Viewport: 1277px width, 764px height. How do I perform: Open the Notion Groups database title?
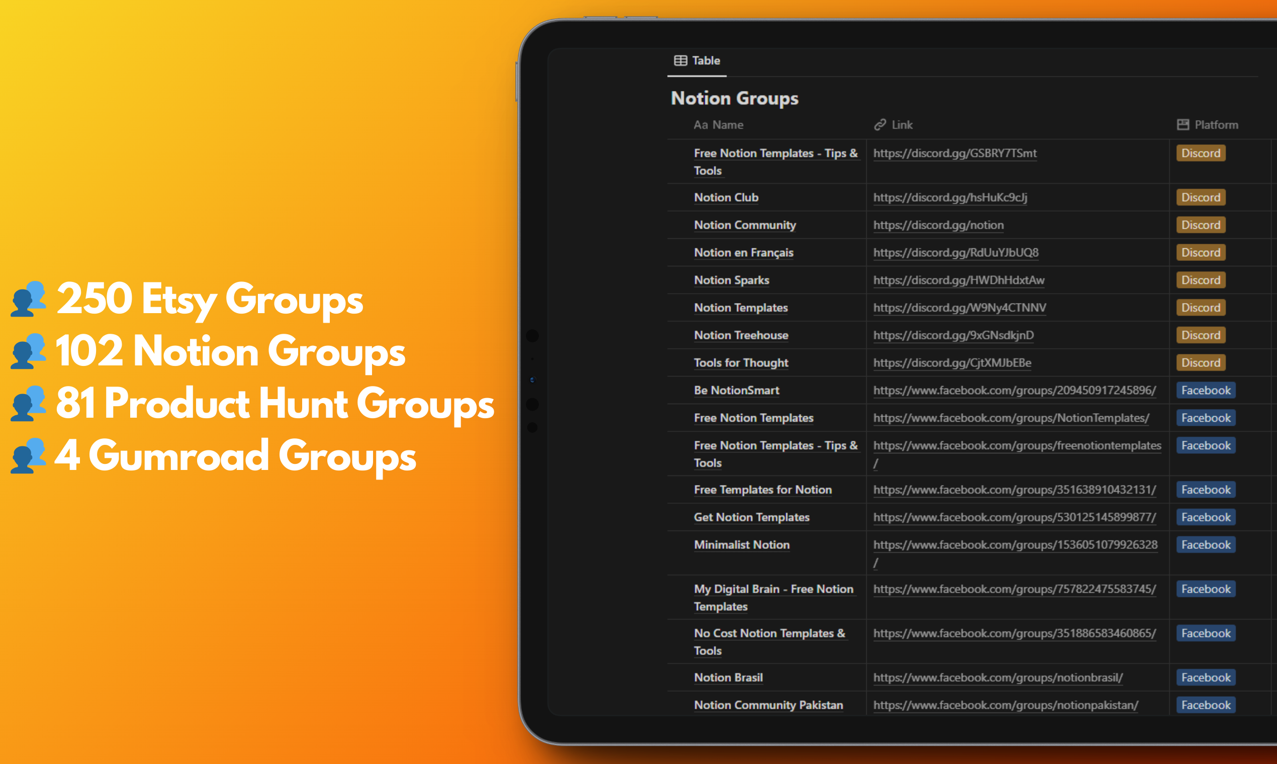click(734, 98)
